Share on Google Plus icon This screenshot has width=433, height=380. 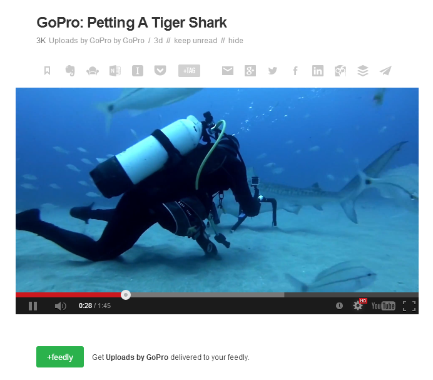click(250, 71)
